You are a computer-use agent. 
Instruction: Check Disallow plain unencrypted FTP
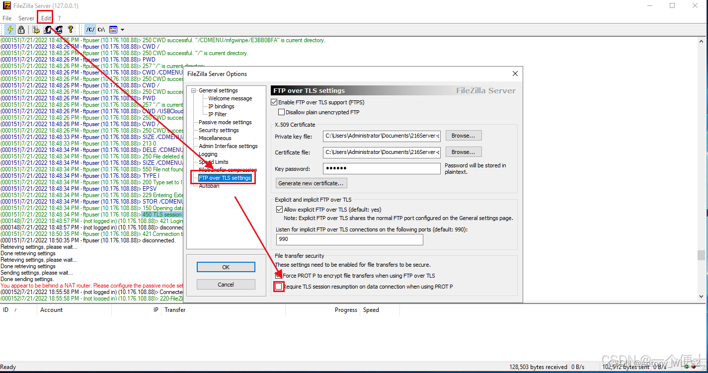pos(282,112)
